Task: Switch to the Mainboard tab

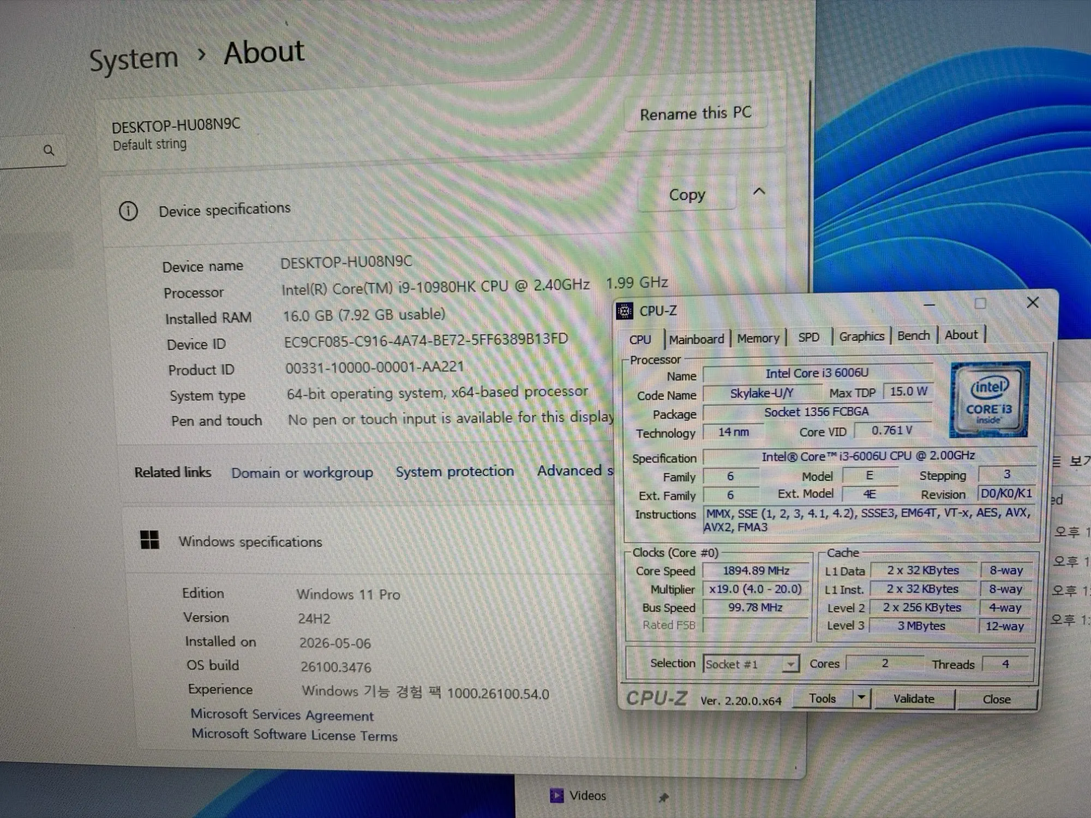Action: point(697,339)
